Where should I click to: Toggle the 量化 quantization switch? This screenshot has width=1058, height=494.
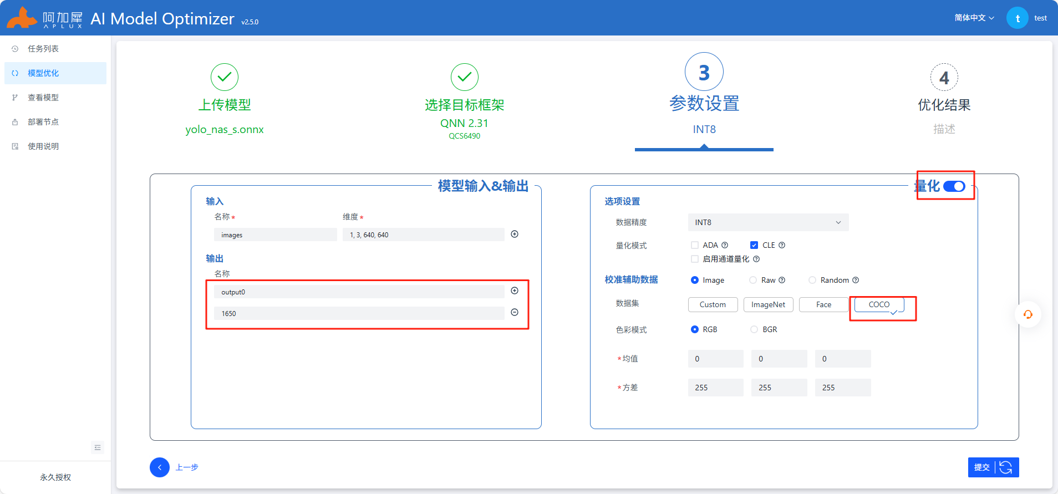[x=954, y=186]
